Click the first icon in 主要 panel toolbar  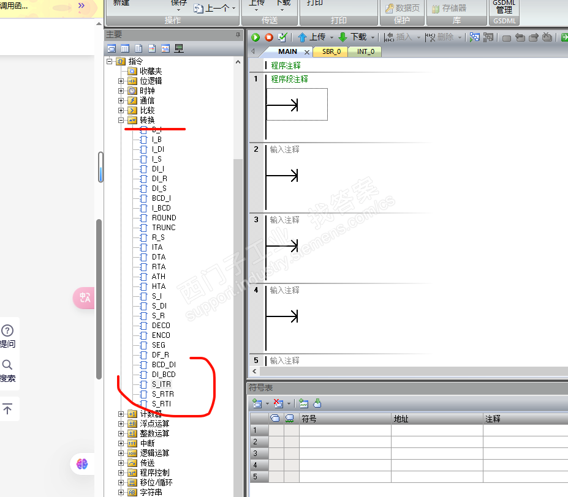click(x=112, y=48)
